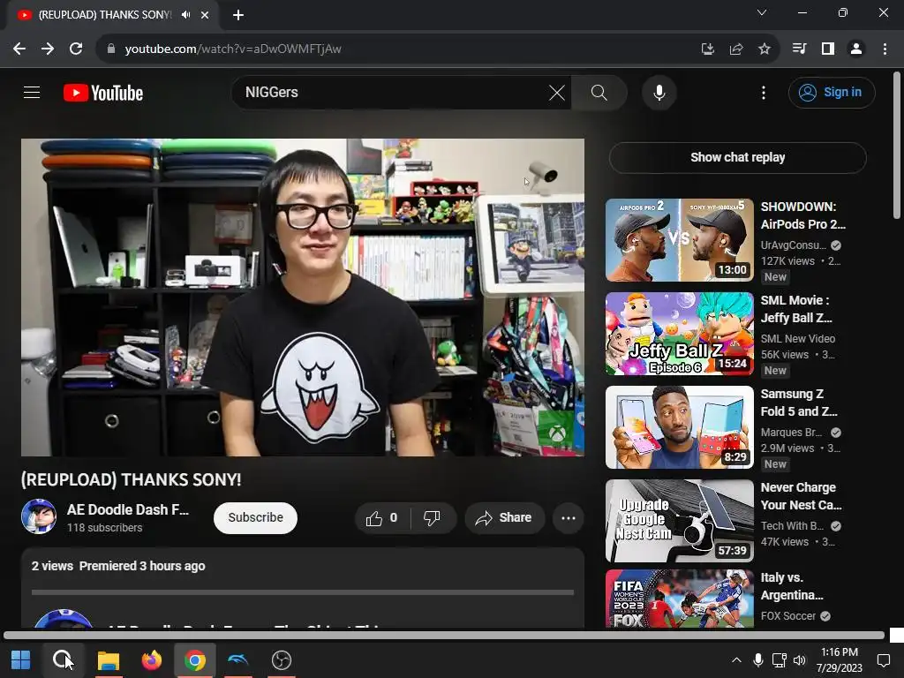The height and width of the screenshot is (678, 904).
Task: Click the install app icon in address bar
Action: [707, 49]
